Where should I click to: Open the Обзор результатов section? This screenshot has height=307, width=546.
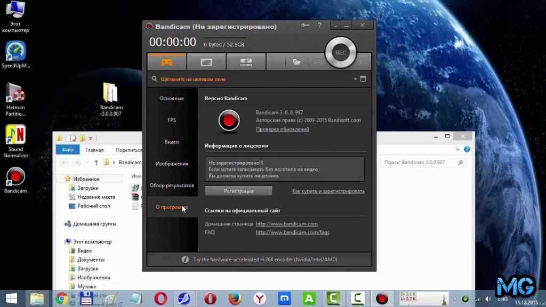point(172,185)
